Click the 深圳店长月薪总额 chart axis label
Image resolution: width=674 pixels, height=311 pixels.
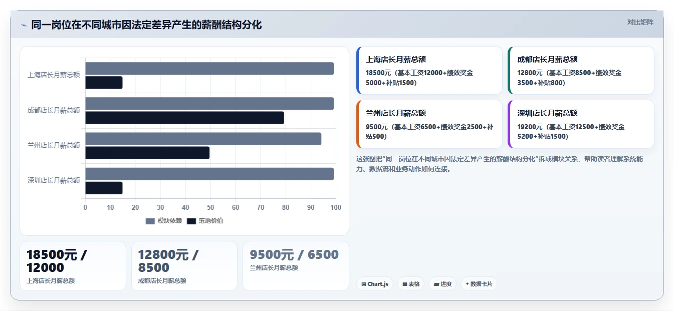pos(54,180)
